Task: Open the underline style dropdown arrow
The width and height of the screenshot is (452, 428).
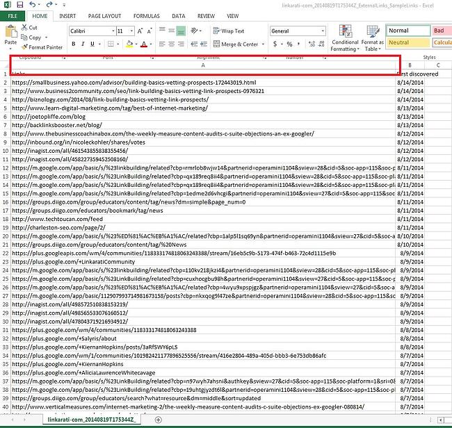Action: pyautogui.click(x=99, y=44)
